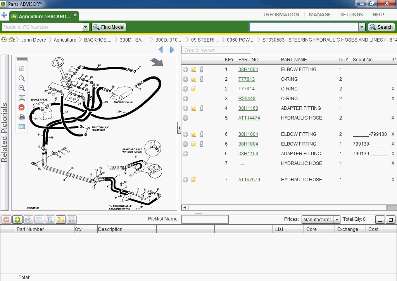Open the SETTINGS menu
397x281 pixels.
(x=351, y=15)
